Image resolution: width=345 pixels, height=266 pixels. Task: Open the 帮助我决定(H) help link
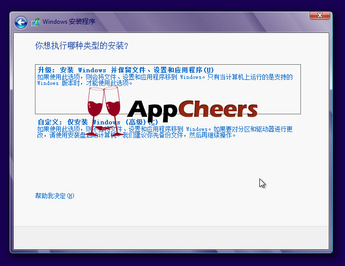pos(55,196)
